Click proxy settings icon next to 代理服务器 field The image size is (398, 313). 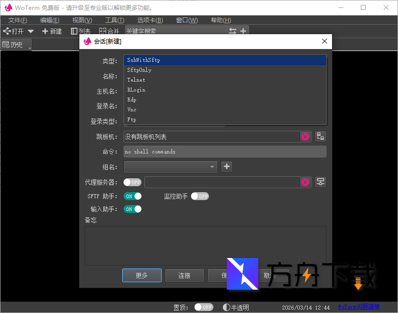click(x=320, y=182)
